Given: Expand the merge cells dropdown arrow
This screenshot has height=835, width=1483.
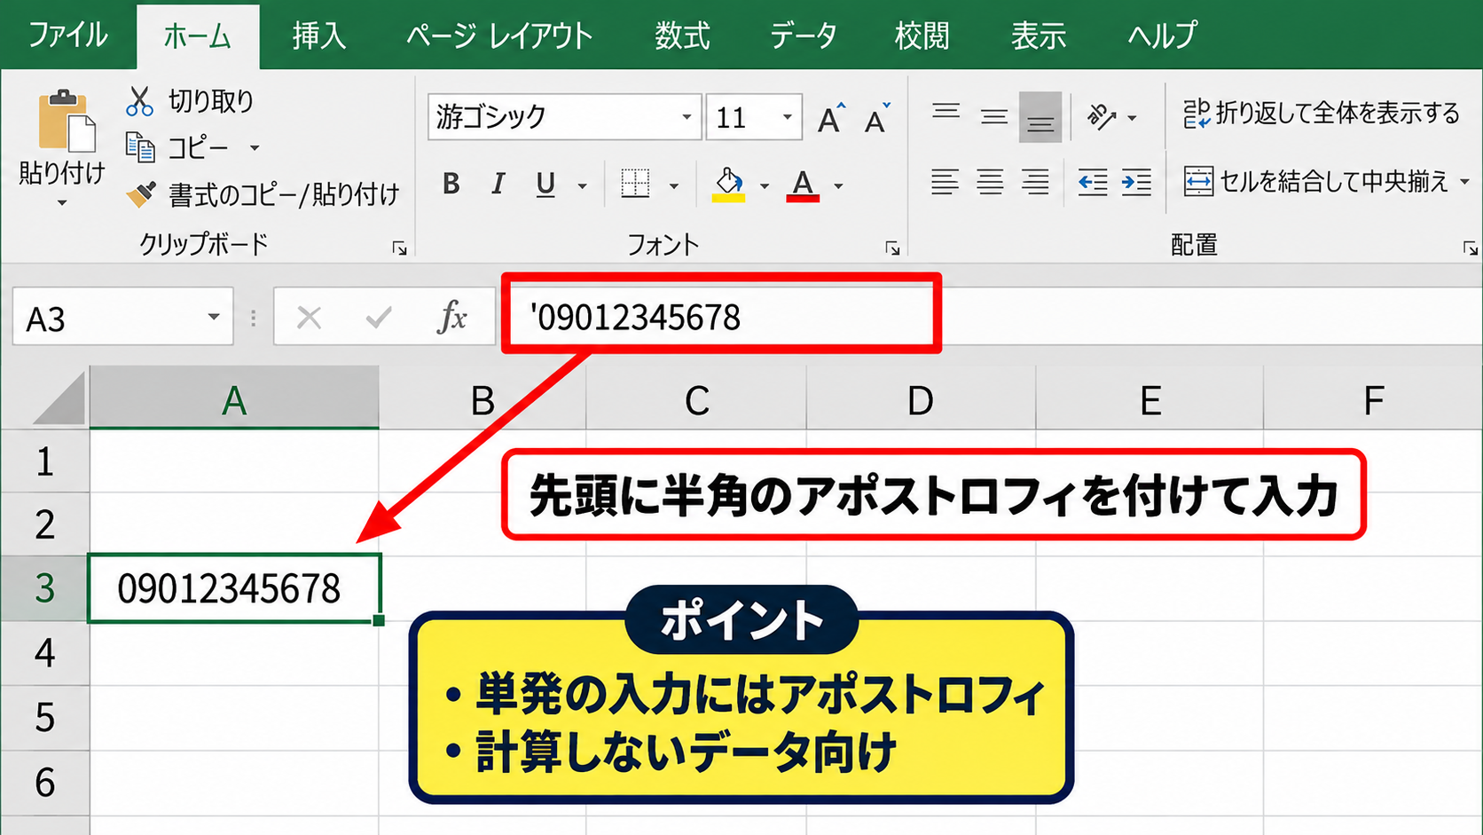Looking at the screenshot, I should pyautogui.click(x=1464, y=182).
